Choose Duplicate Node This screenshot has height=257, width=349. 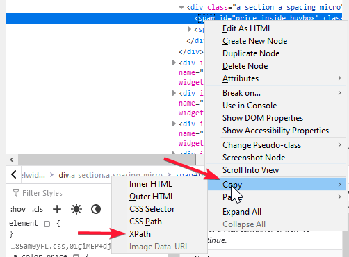pos(251,53)
